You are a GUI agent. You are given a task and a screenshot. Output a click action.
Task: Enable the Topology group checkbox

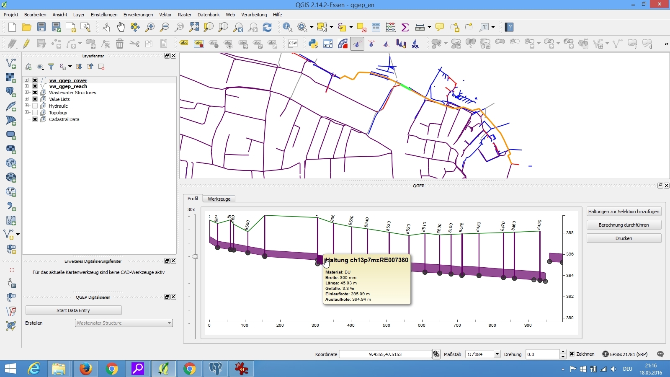tap(35, 113)
